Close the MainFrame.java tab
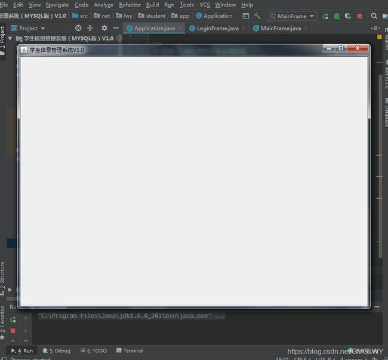 (306, 28)
